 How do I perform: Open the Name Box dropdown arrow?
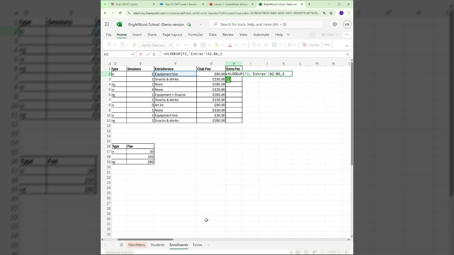click(133, 54)
